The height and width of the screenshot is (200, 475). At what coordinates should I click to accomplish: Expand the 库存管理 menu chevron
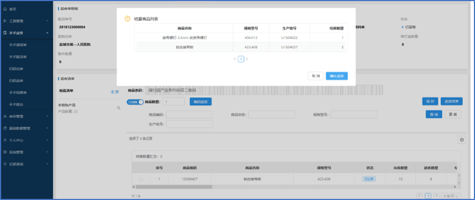click(47, 116)
